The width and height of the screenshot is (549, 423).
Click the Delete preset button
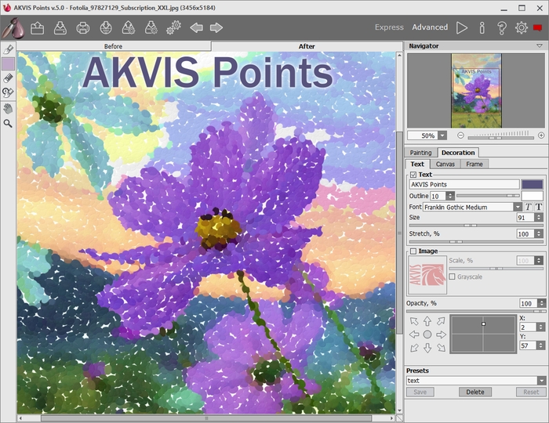click(475, 392)
